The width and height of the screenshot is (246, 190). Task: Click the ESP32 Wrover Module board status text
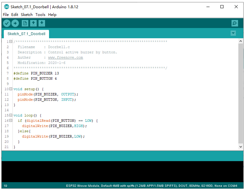151,186
